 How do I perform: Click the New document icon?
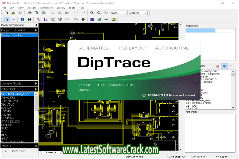pos(6,13)
